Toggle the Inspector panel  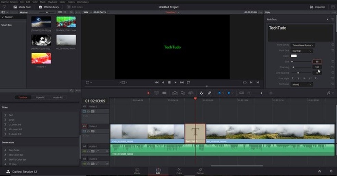(x=317, y=7)
